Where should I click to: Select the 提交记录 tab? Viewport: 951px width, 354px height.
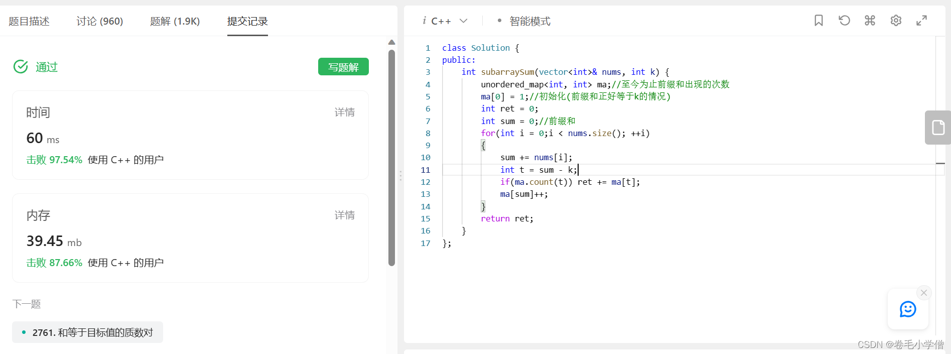point(247,21)
